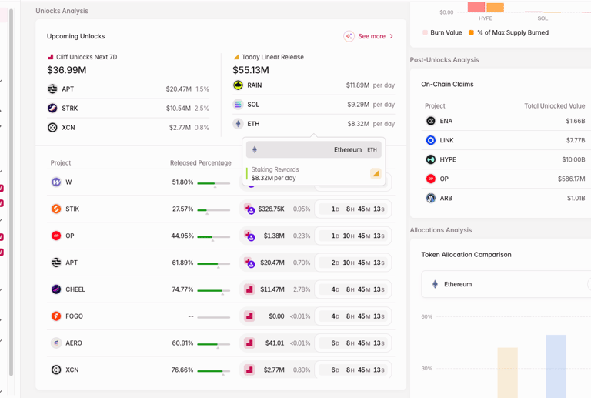The image size is (591, 398).
Task: Click the APT icon in Cliff Unlocks
Action: coord(52,89)
